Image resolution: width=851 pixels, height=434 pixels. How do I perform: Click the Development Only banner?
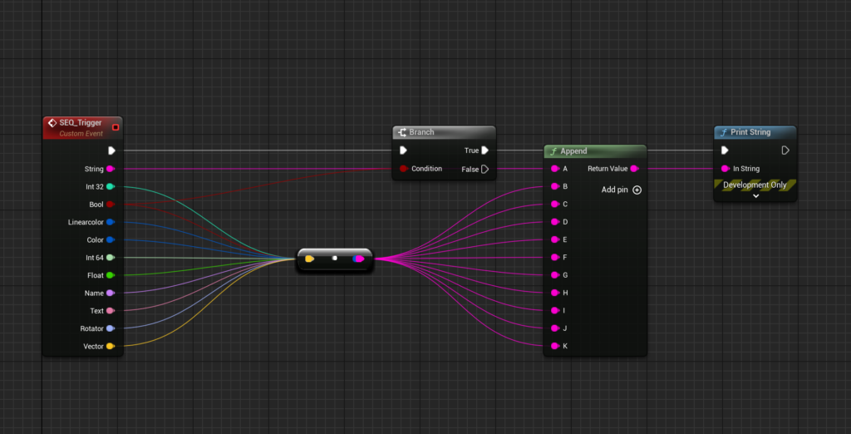(x=755, y=185)
